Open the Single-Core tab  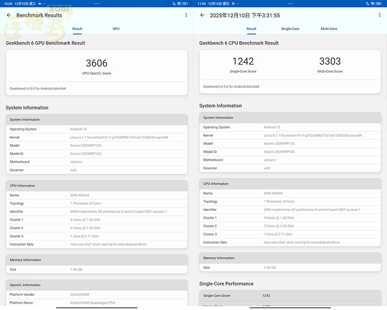[x=290, y=29]
